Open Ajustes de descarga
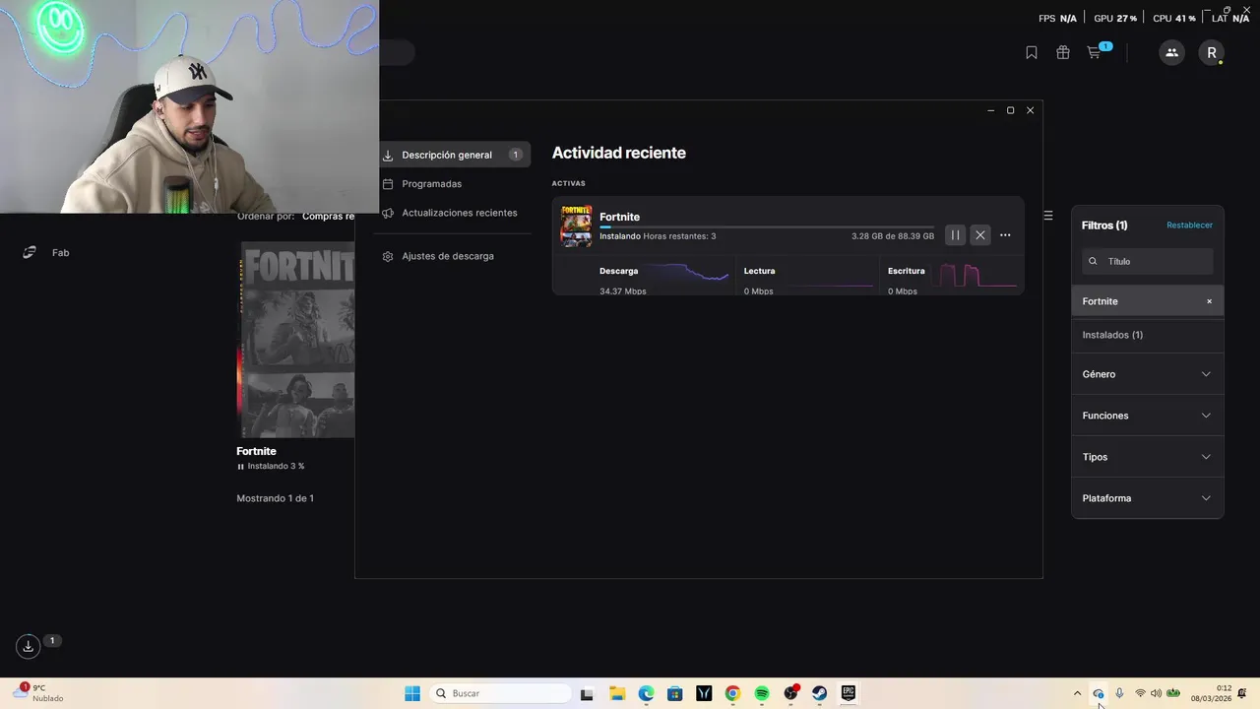 [x=447, y=256]
